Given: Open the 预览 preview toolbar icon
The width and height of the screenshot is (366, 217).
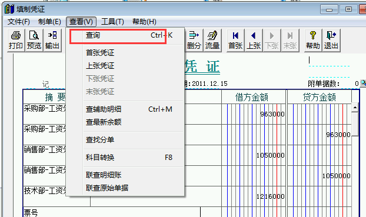Looking at the screenshot, I should coord(34,40).
